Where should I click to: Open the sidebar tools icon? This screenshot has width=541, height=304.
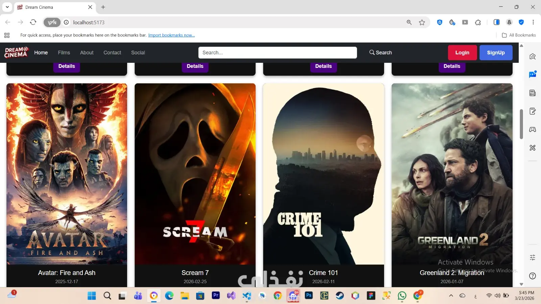click(x=533, y=148)
